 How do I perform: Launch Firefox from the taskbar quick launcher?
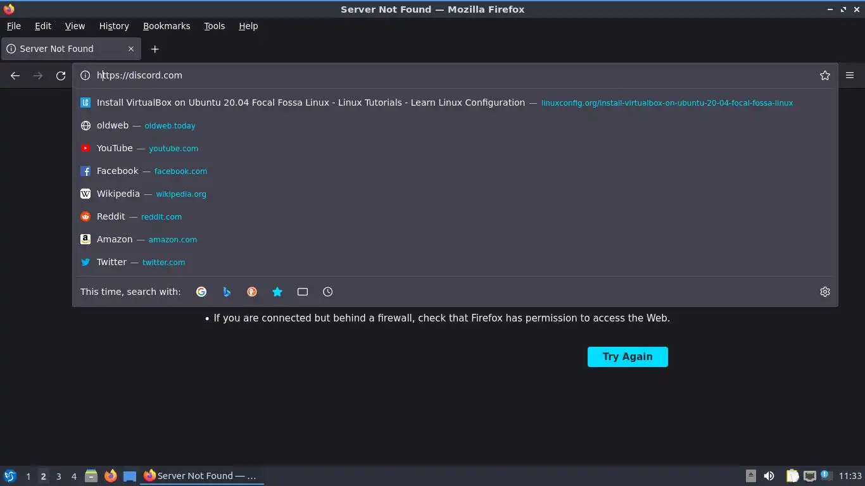(x=110, y=476)
